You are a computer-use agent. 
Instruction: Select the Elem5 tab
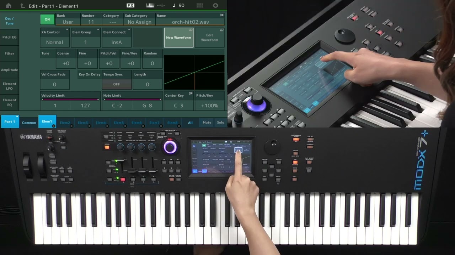click(x=119, y=123)
